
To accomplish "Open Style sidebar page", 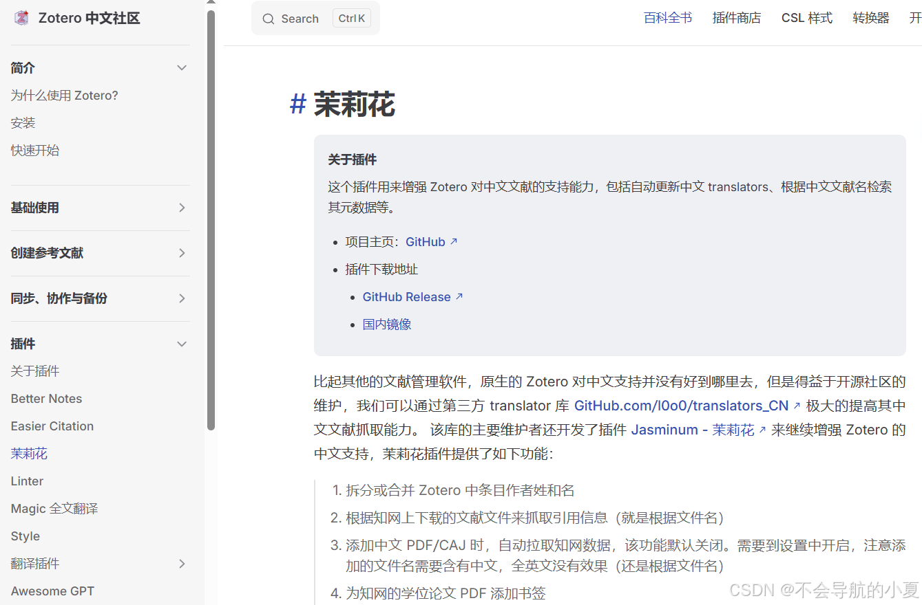I will click(x=25, y=536).
